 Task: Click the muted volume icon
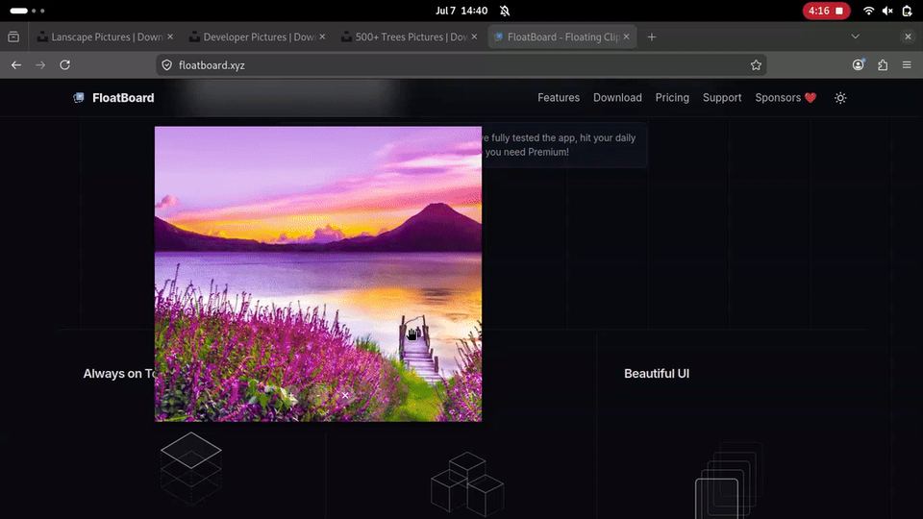point(887,11)
